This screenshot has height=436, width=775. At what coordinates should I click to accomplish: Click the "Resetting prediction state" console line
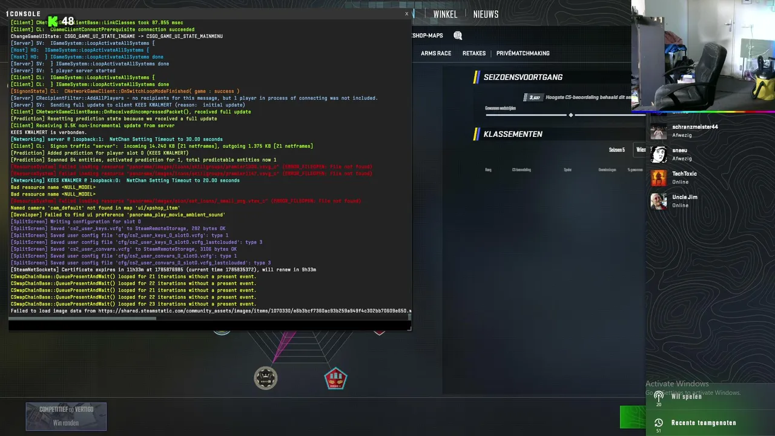pyautogui.click(x=114, y=119)
